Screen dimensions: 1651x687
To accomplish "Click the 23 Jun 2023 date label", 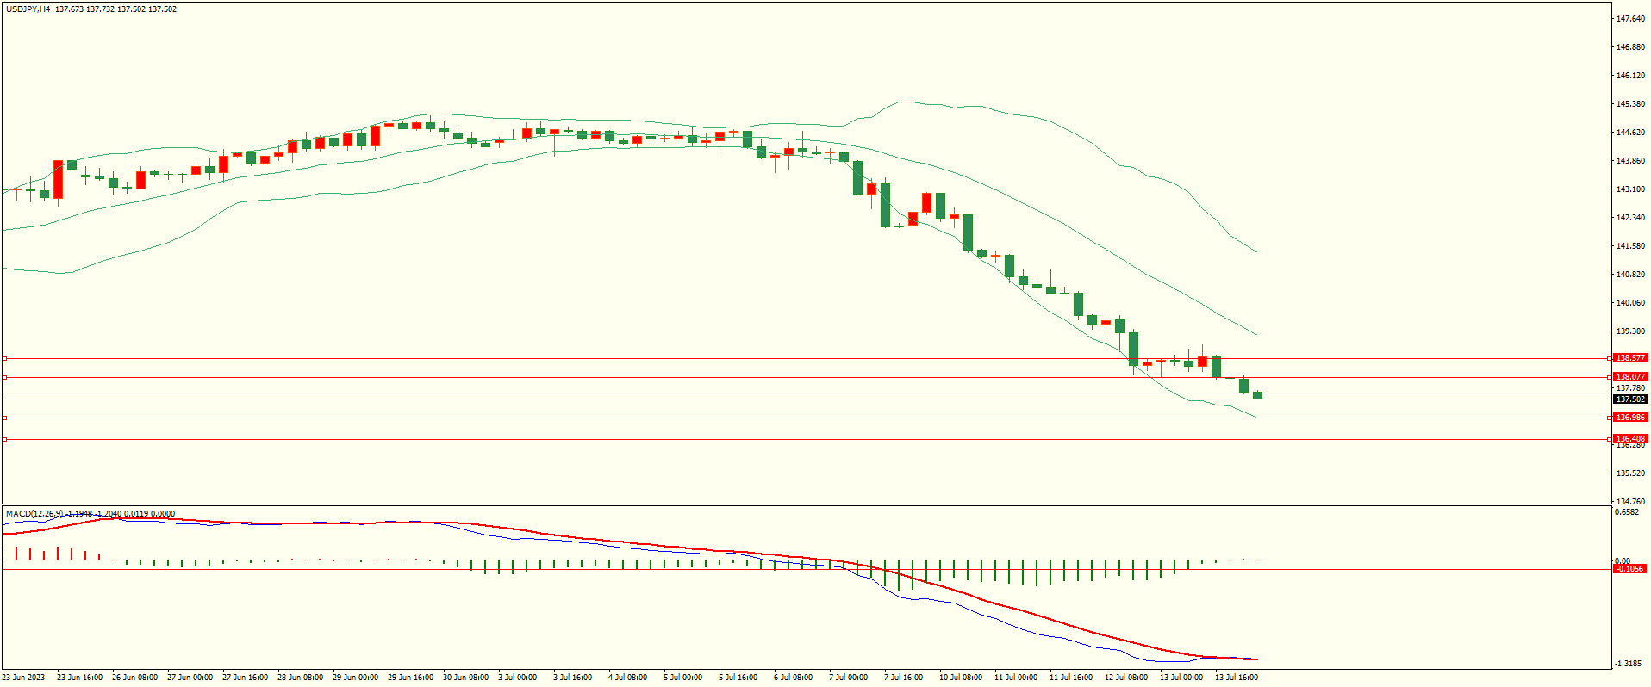I will 23,678.
